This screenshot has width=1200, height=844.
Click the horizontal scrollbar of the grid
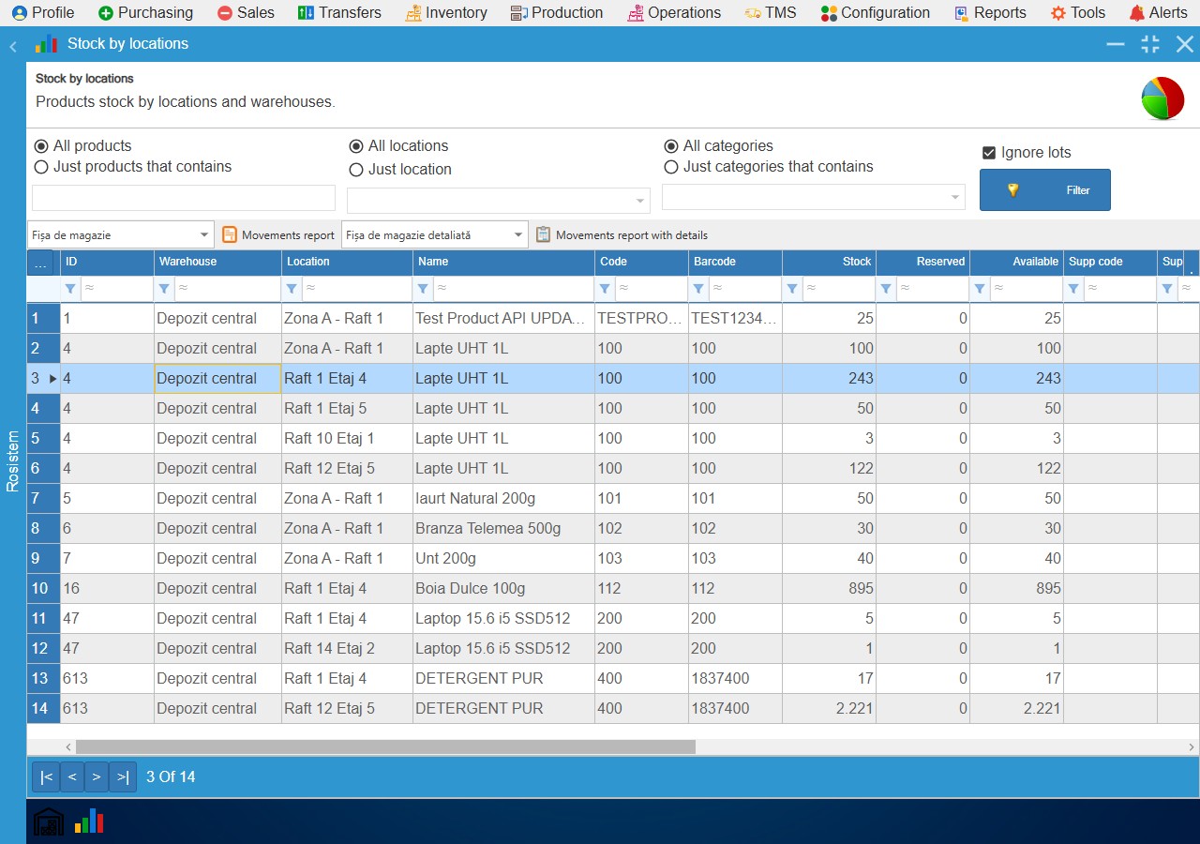coord(385,746)
